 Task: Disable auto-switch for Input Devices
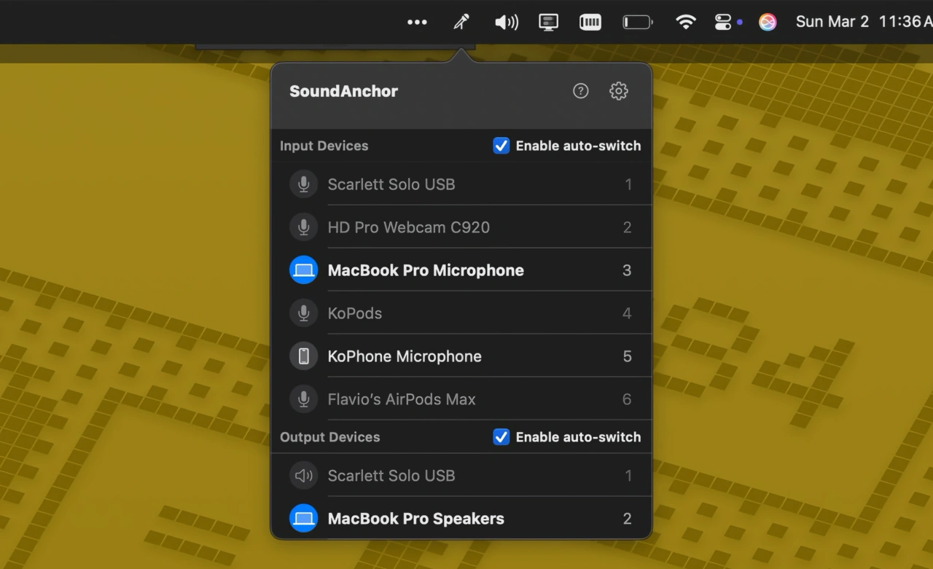501,145
